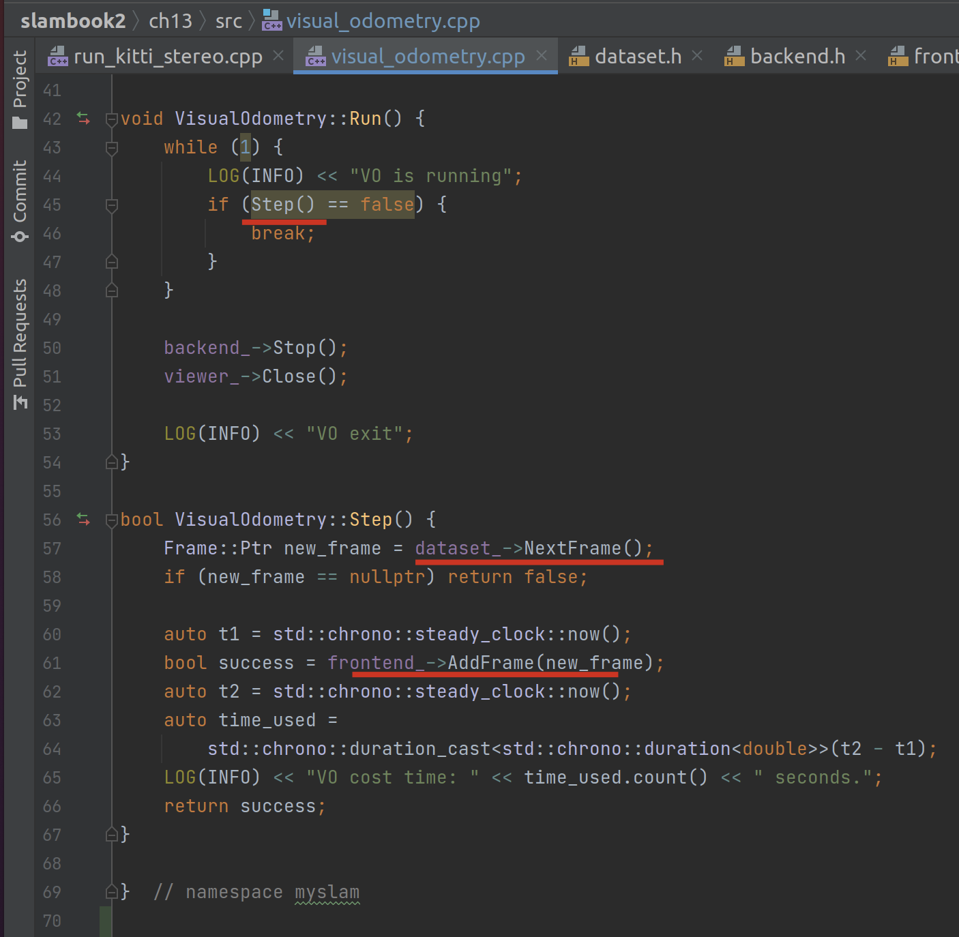Click line number 50 in gutter
Image resolution: width=959 pixels, height=937 pixels.
tap(52, 348)
